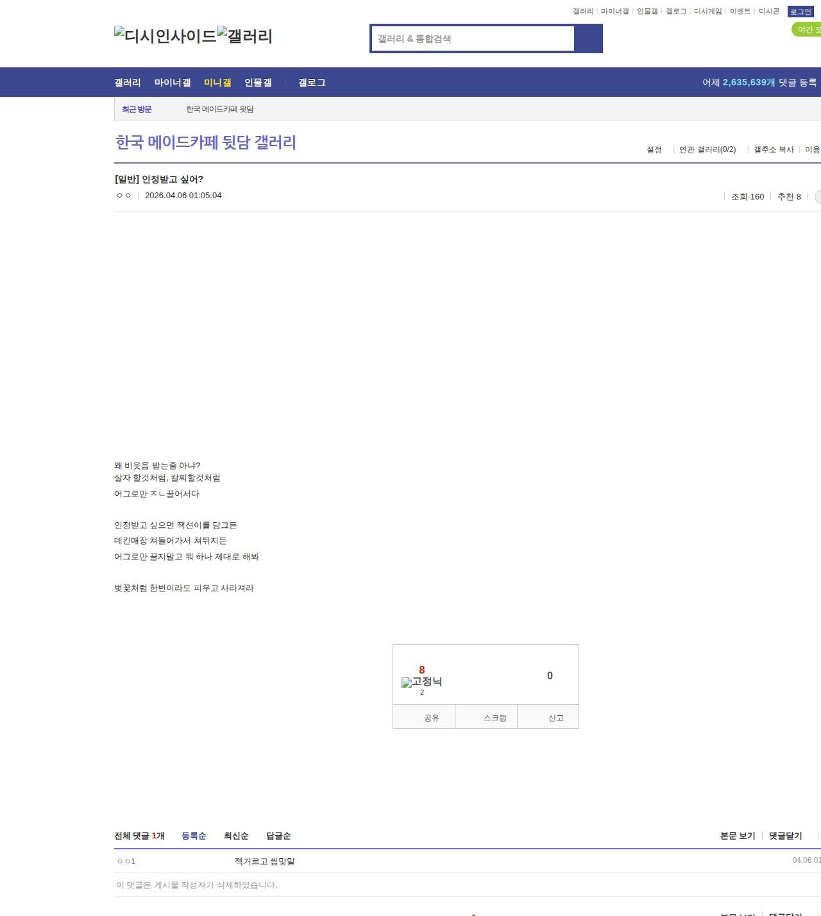Image resolution: width=821 pixels, height=916 pixels.
Task: Click the 갤러리 logo image beside 디시인사이드
Action: [x=245, y=35]
